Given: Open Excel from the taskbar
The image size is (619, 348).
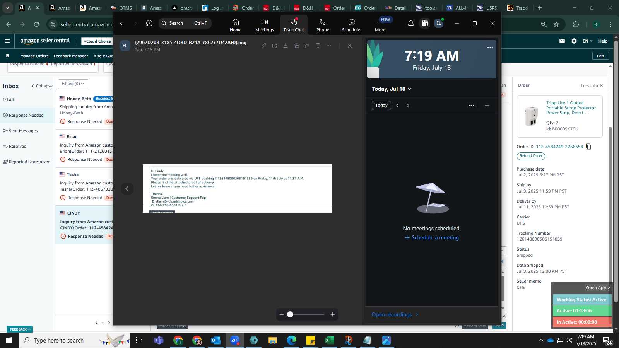Looking at the screenshot, I should coord(329,340).
